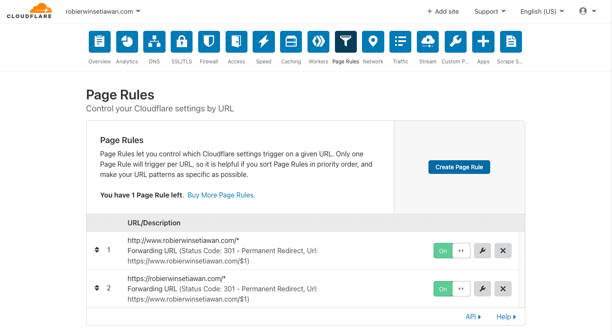Open the user account dropdown
Viewport: 612px width, 335px height.
tap(588, 11)
